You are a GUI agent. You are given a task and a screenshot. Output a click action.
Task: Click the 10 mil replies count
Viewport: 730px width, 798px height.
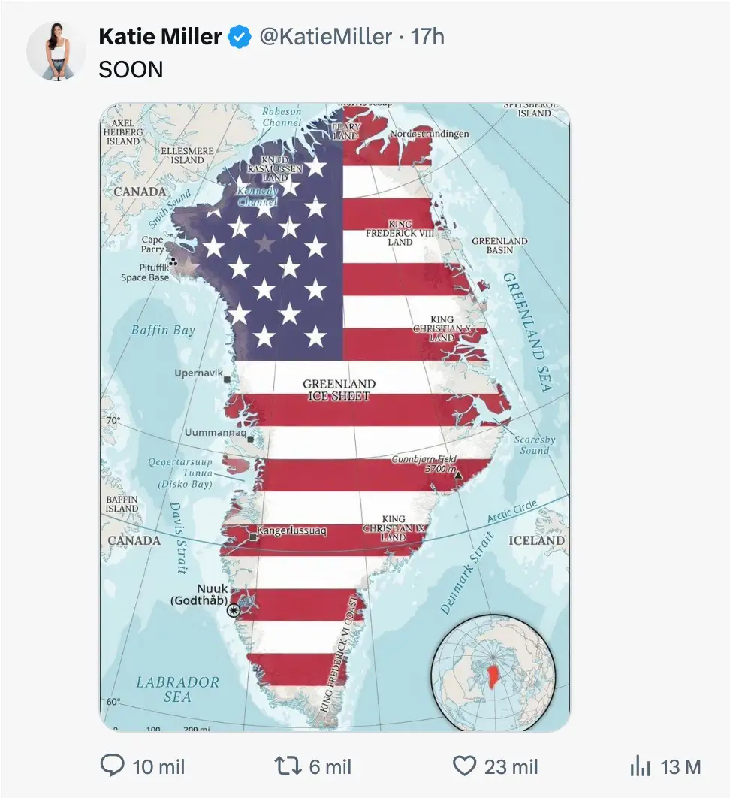(158, 767)
